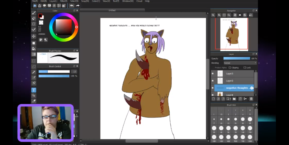Open the Filter(R) menu
Image resolution: width=289 pixels, height=145 pixels.
tap(64, 1)
